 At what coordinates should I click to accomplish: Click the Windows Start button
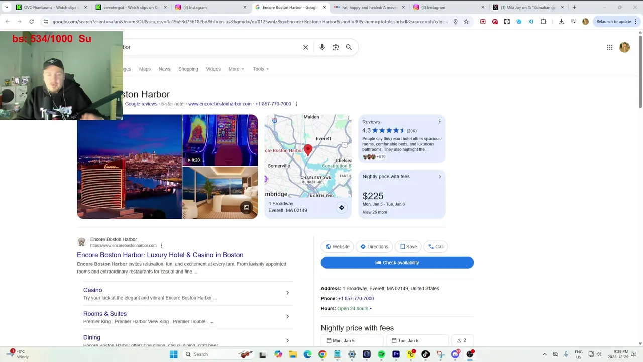click(x=173, y=354)
